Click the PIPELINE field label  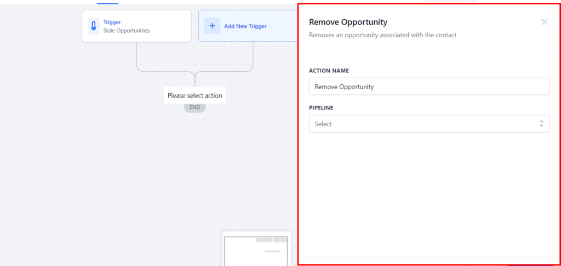pyautogui.click(x=321, y=108)
